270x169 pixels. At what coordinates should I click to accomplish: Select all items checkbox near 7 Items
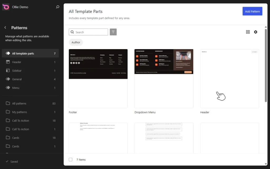coord(71,159)
